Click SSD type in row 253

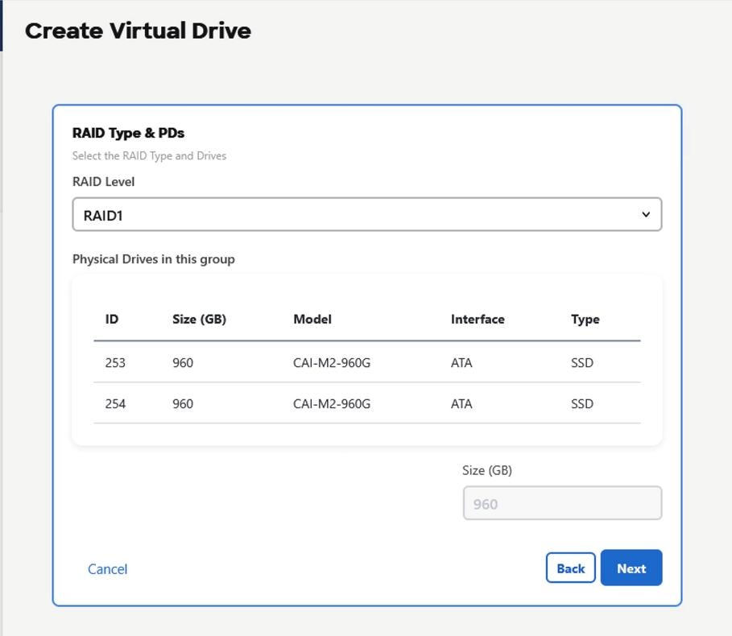[582, 362]
